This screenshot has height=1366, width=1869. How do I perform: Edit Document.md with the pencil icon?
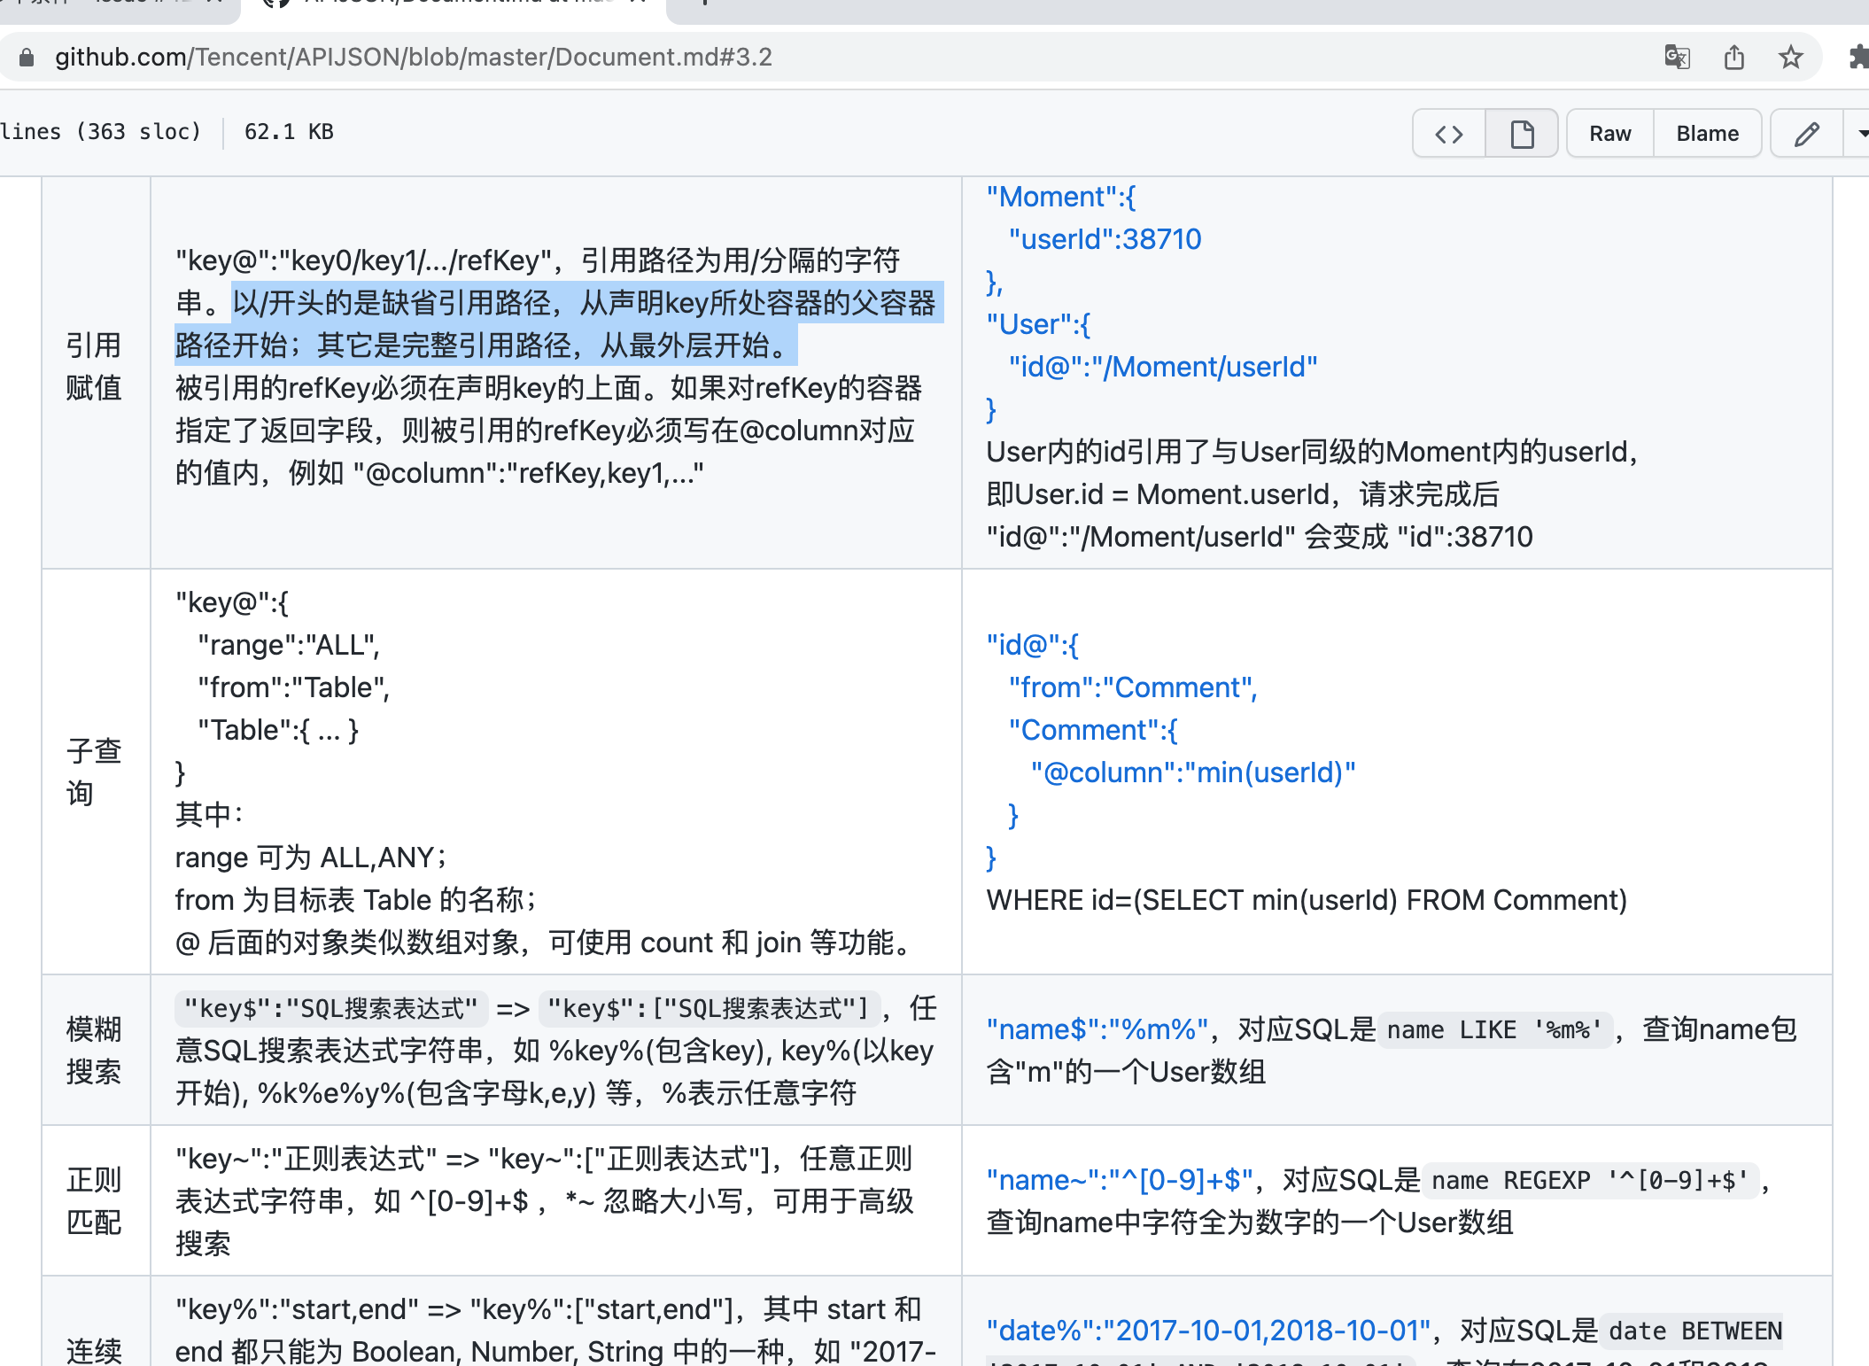[1806, 133]
